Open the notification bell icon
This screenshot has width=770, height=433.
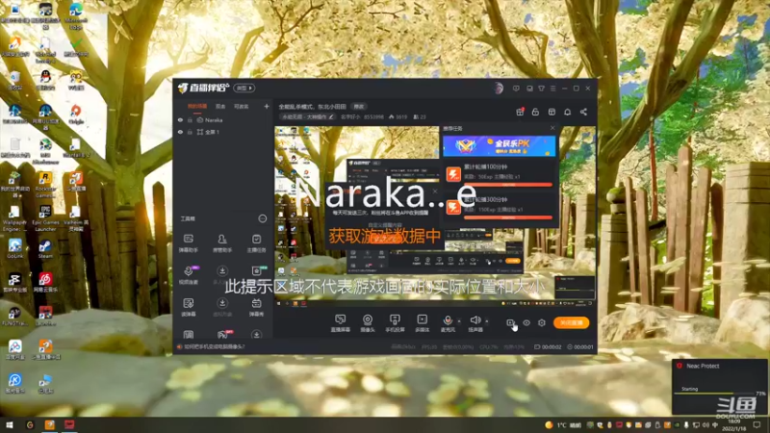coord(567,112)
